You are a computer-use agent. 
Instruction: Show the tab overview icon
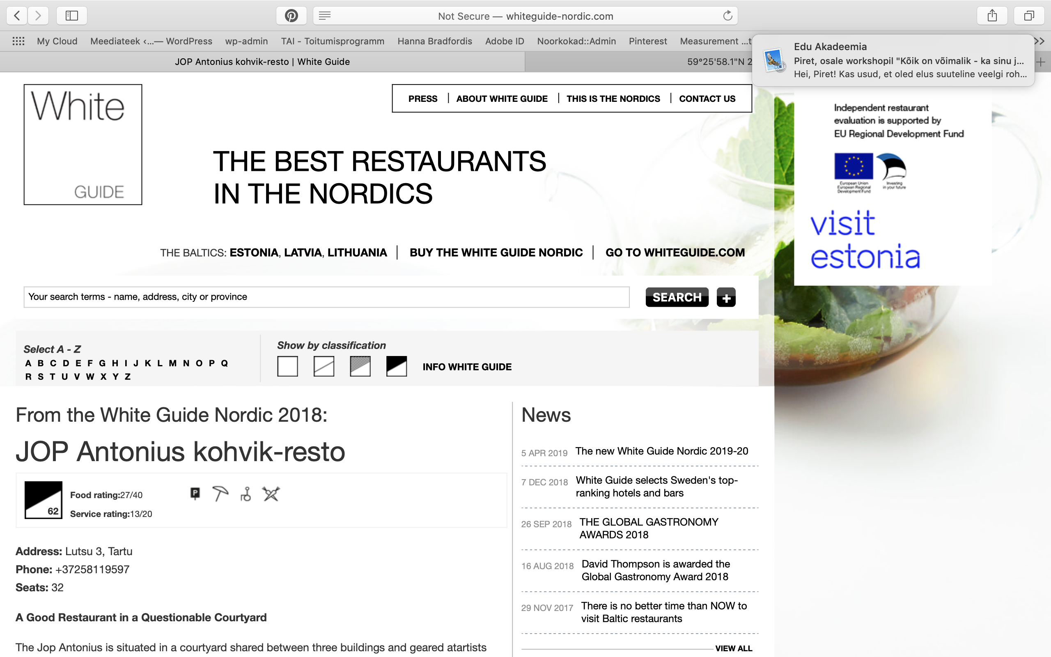click(x=1029, y=16)
